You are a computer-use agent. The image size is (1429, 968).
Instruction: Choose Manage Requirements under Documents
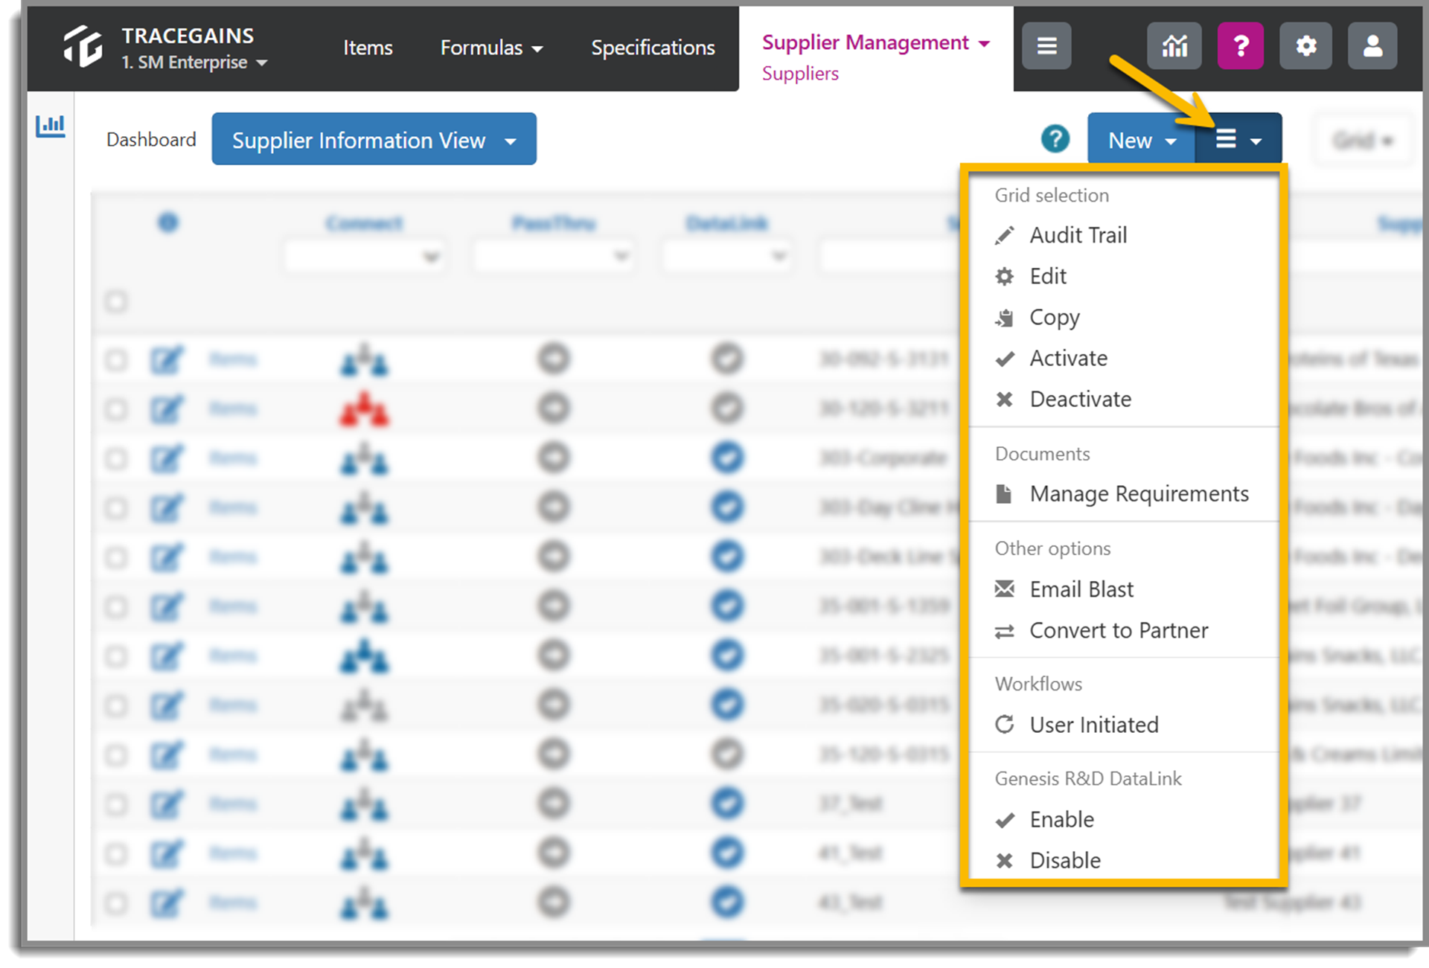tap(1139, 494)
